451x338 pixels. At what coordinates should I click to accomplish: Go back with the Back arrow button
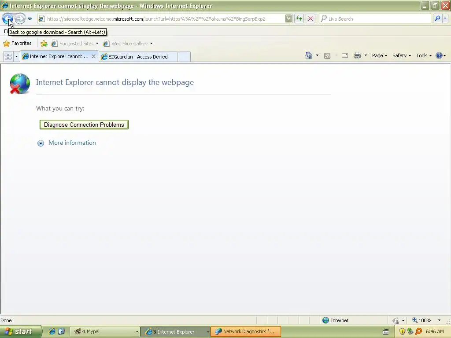point(7,18)
